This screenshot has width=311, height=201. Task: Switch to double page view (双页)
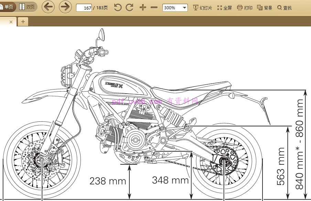click(27, 7)
